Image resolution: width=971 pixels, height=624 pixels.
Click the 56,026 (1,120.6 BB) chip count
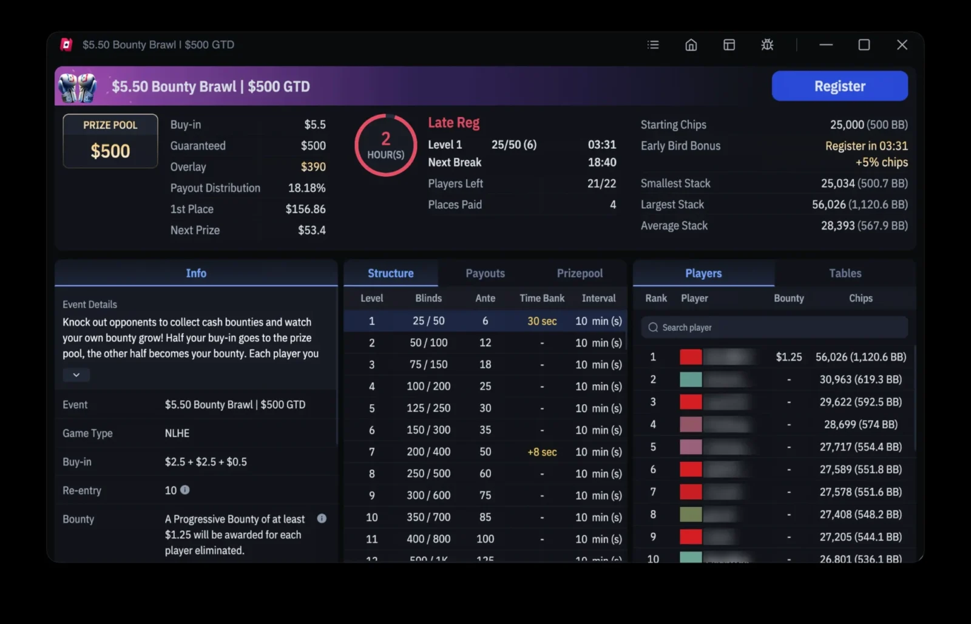pos(861,357)
